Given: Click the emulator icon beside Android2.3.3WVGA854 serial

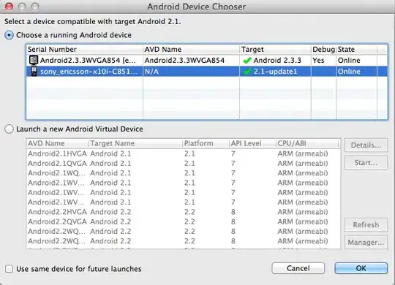Looking at the screenshot, I should 33,60.
